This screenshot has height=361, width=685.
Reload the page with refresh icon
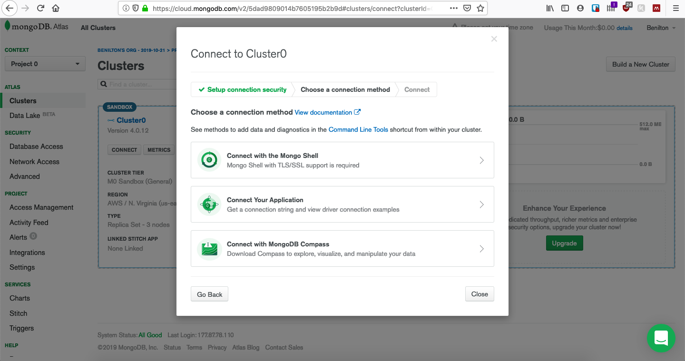(41, 8)
